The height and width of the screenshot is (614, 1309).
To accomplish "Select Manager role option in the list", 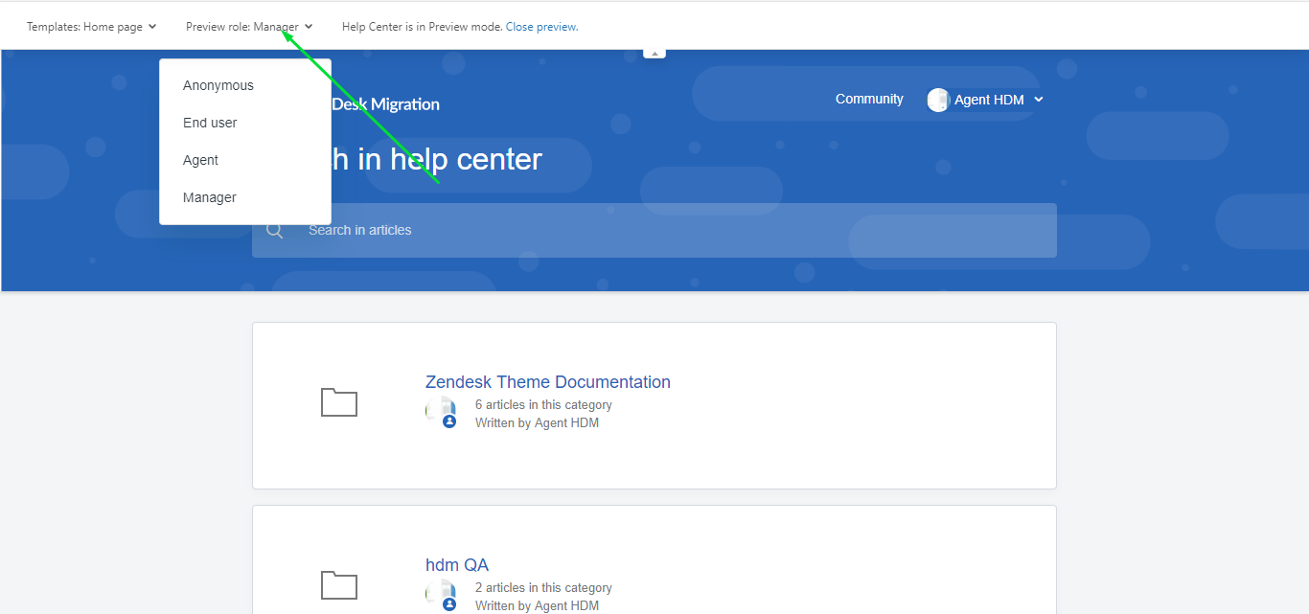I will click(210, 197).
